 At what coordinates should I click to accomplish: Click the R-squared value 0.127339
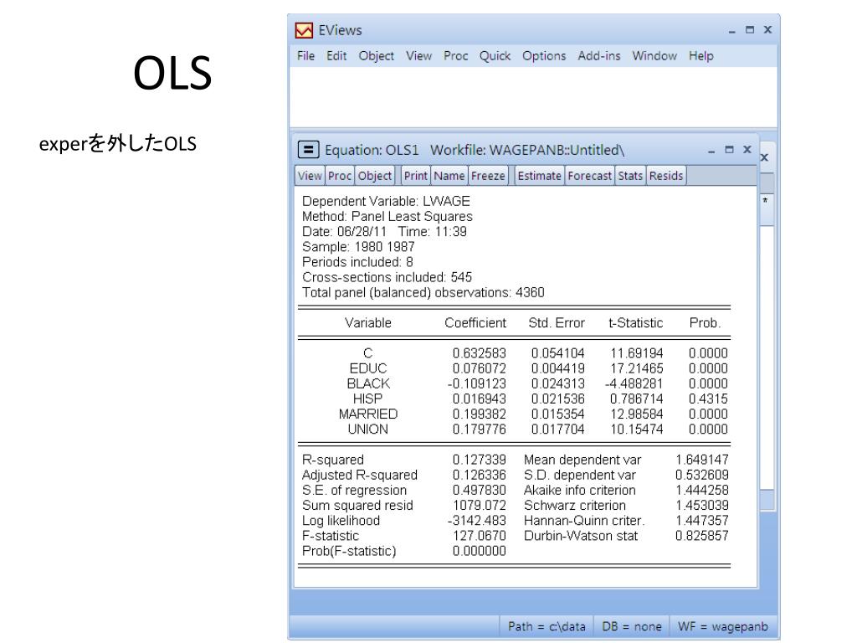click(x=480, y=460)
